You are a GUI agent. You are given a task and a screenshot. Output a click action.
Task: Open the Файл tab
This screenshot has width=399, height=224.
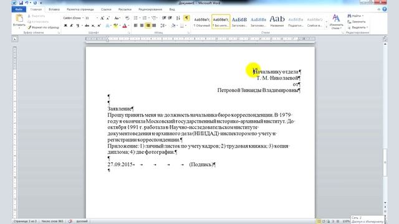(x=19, y=9)
